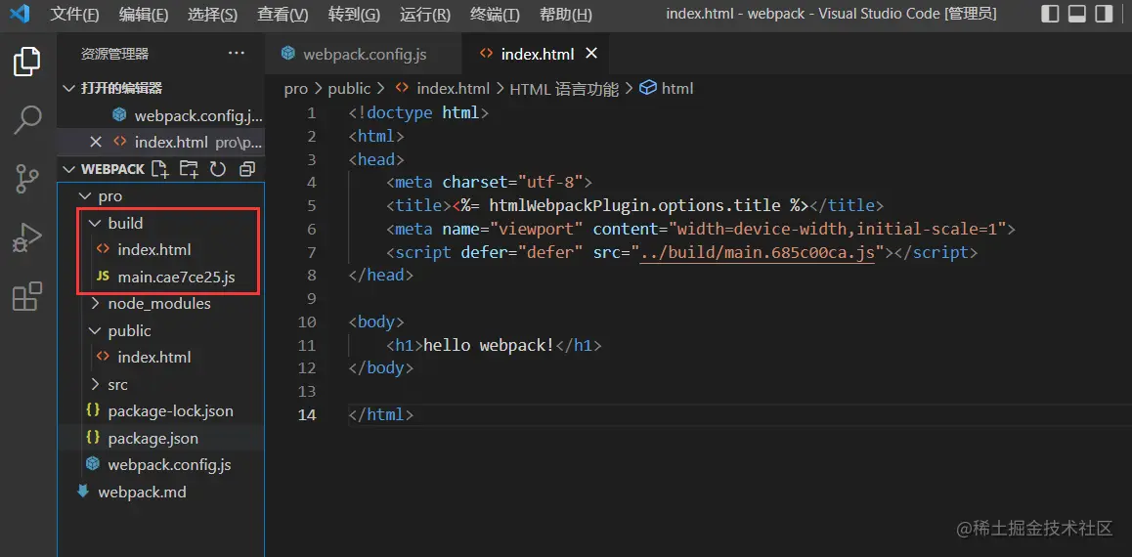Close index.html in open editors list
The width and height of the screenshot is (1132, 557).
[x=95, y=142]
